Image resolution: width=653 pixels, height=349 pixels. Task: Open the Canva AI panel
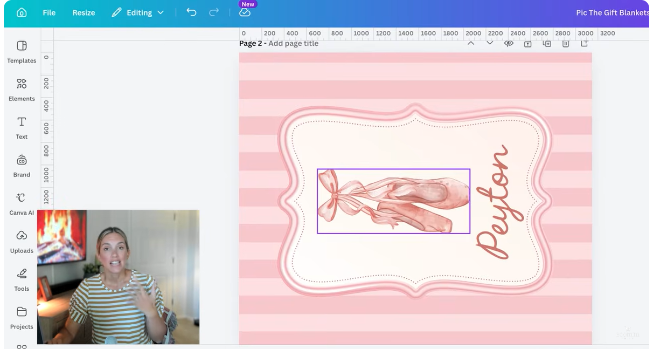(22, 204)
